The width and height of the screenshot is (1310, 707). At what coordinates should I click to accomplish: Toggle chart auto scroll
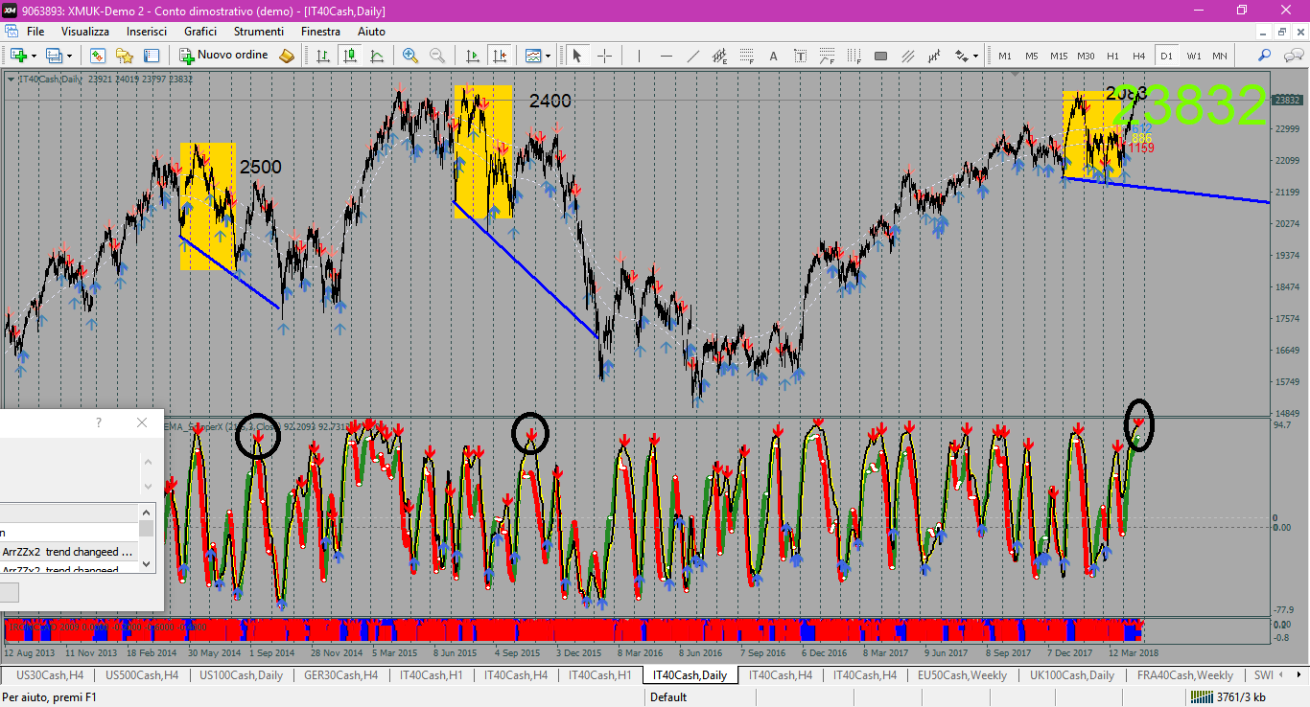tap(472, 56)
